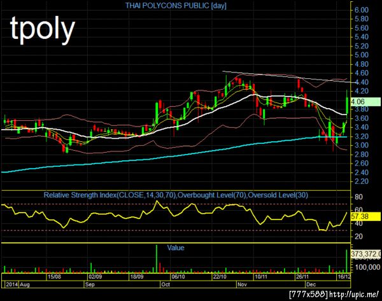The height and width of the screenshot is (301, 382).
Task: Click the 10/11 date marker
Action: click(x=260, y=277)
